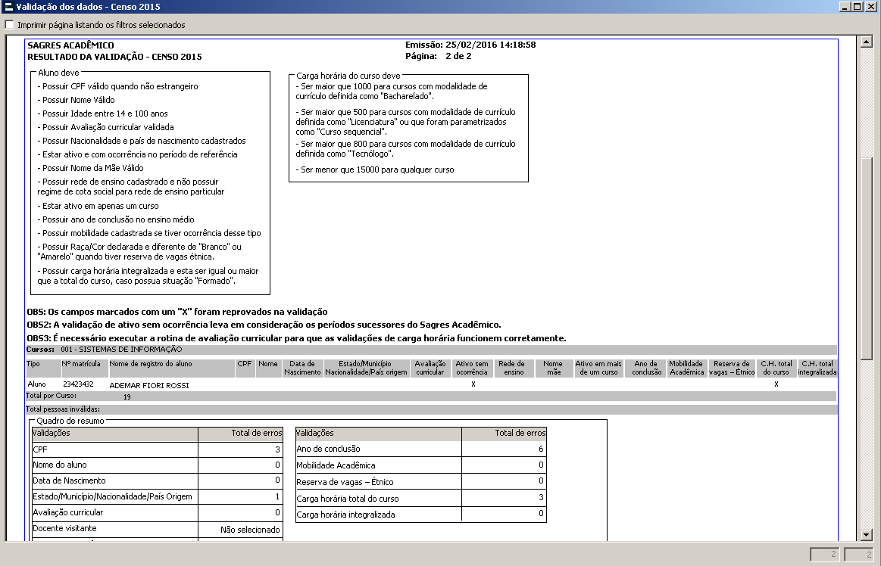Click the scroll down arrow of the report
The image size is (881, 566).
(x=867, y=535)
